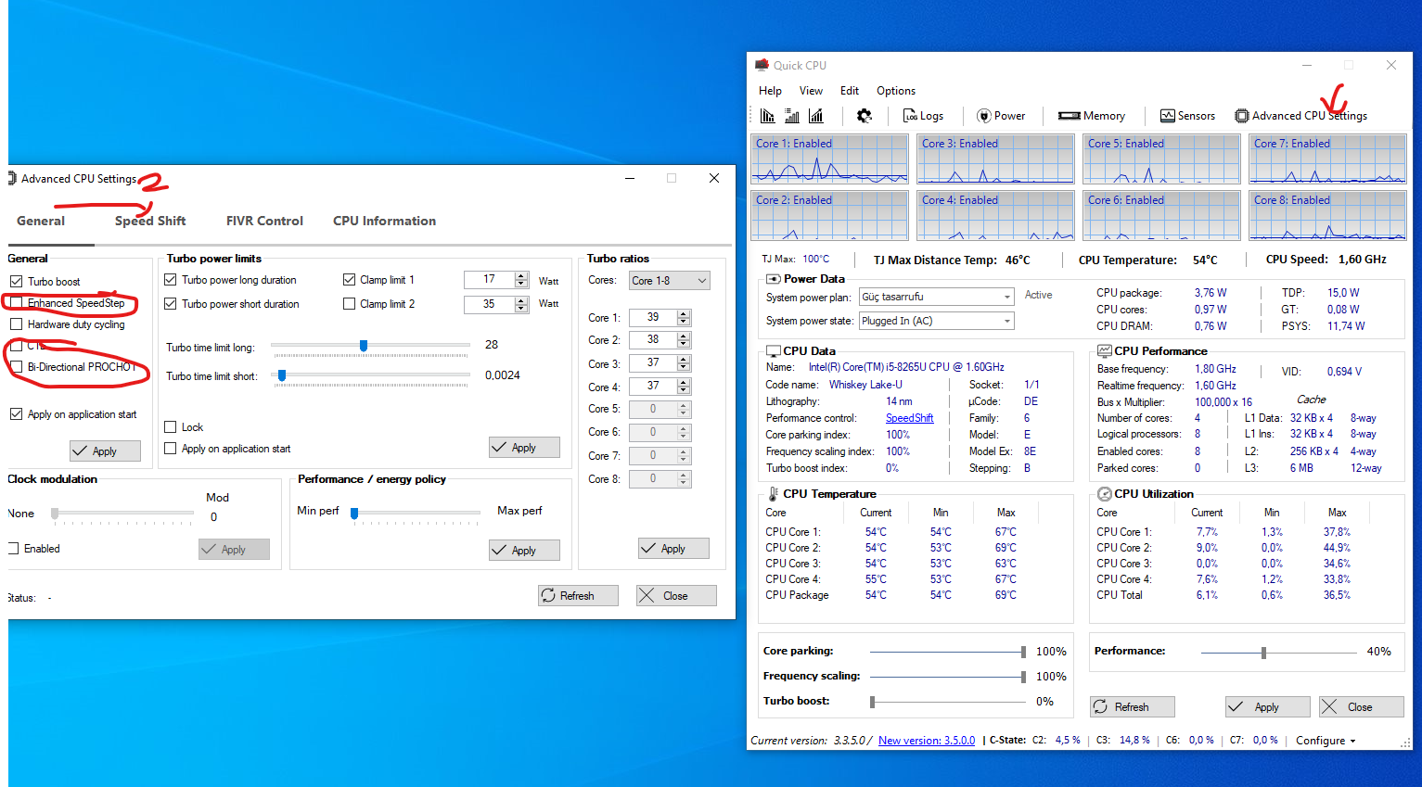Click the gear settings icon in Quick CPU toolbar
1422x787 pixels.
coord(865,116)
